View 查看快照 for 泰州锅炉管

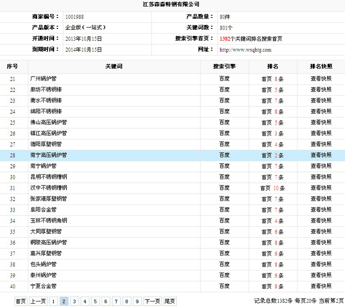pos(321,275)
